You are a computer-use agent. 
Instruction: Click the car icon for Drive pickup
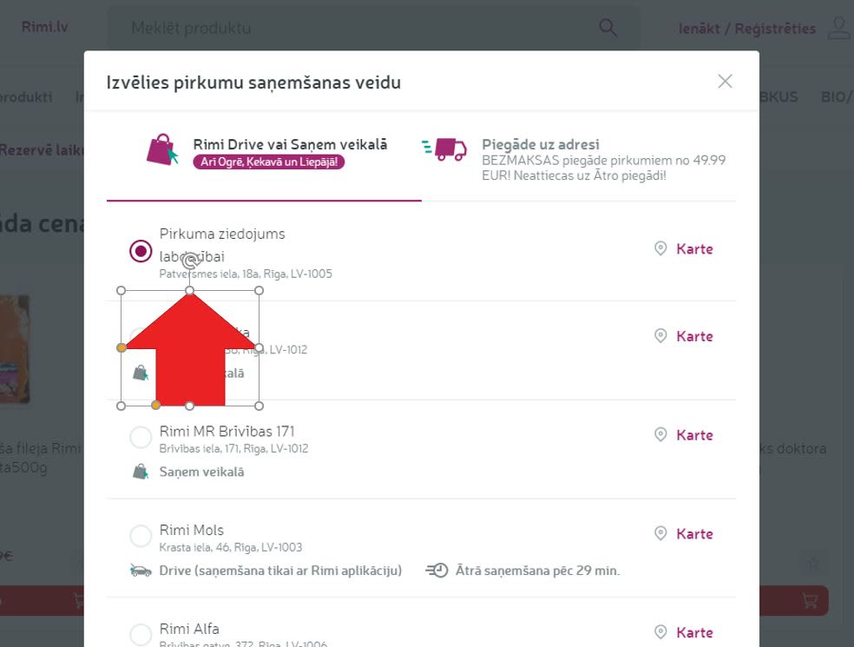tap(141, 571)
